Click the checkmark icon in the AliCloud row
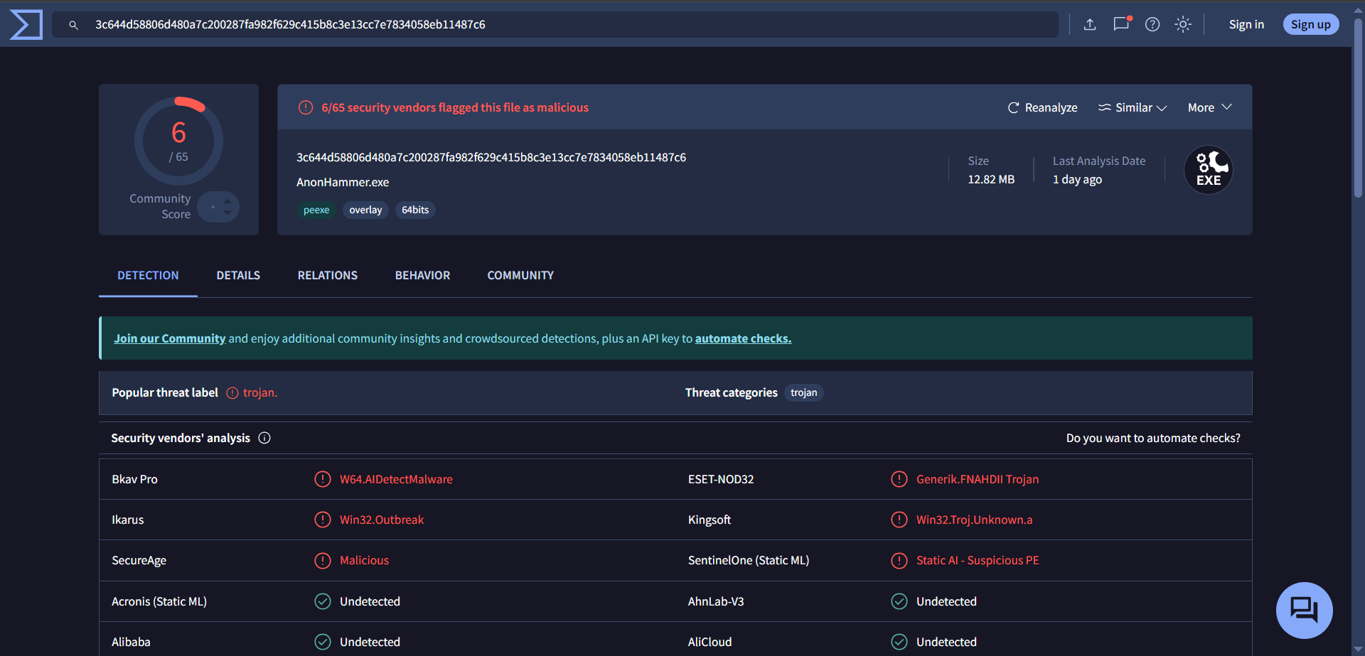1365x656 pixels. [x=899, y=642]
